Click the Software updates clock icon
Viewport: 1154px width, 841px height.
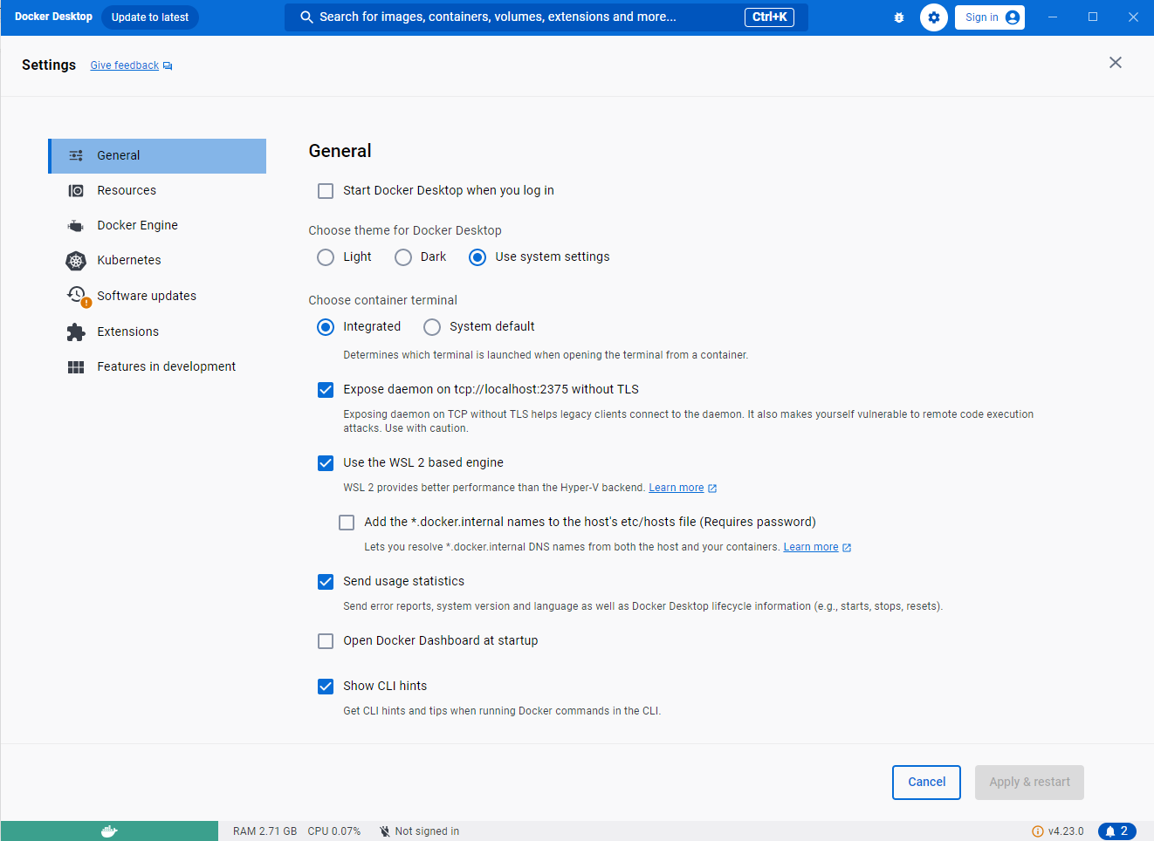[x=77, y=295]
